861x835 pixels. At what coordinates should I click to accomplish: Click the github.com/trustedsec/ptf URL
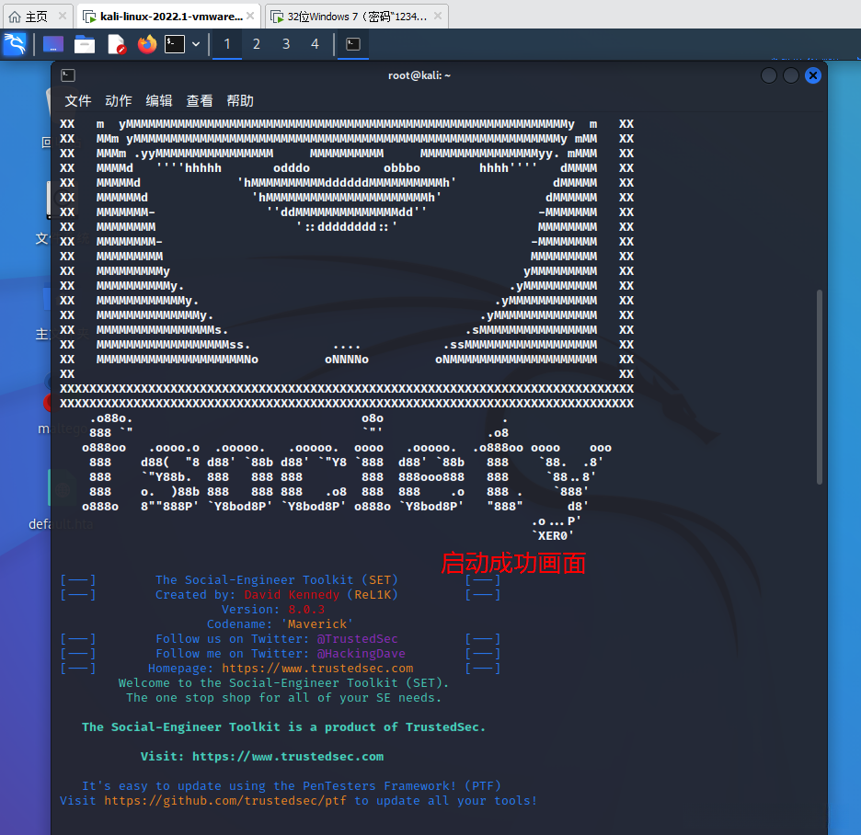click(x=225, y=800)
